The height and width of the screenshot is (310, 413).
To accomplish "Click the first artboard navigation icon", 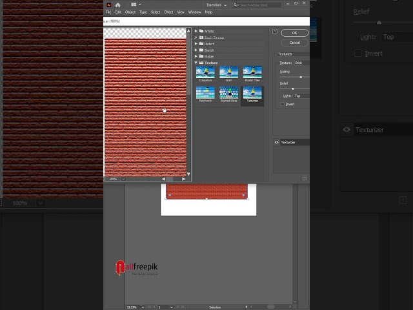I will pyautogui.click(x=149, y=307).
